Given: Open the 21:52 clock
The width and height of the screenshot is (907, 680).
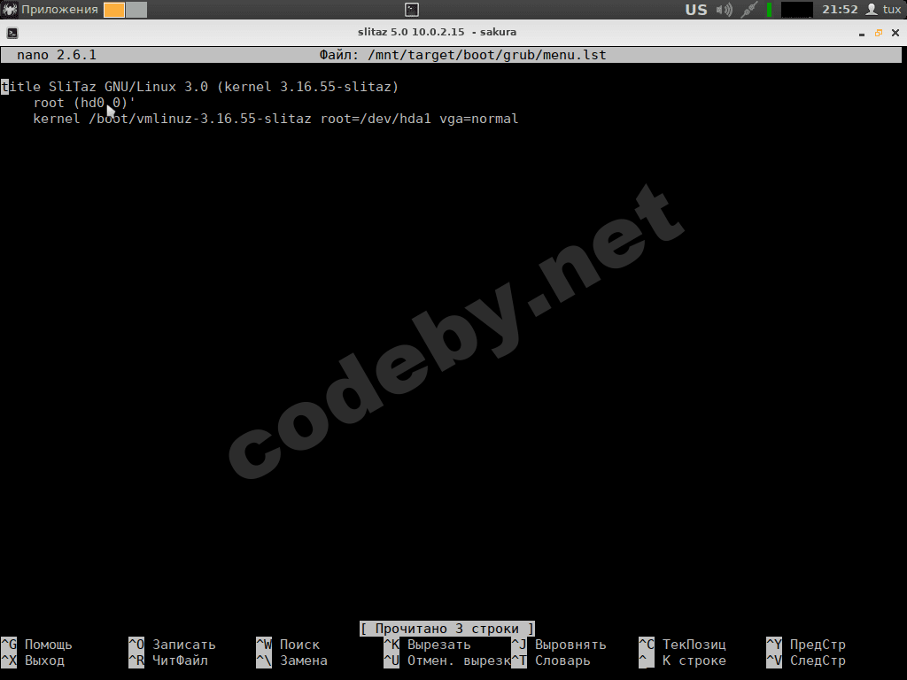Looking at the screenshot, I should point(840,9).
